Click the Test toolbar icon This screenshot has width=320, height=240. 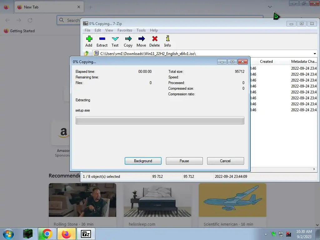coord(115,42)
